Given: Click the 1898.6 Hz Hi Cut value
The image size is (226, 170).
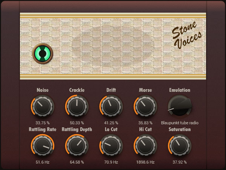Looking at the screenshot, I should click(145, 162).
